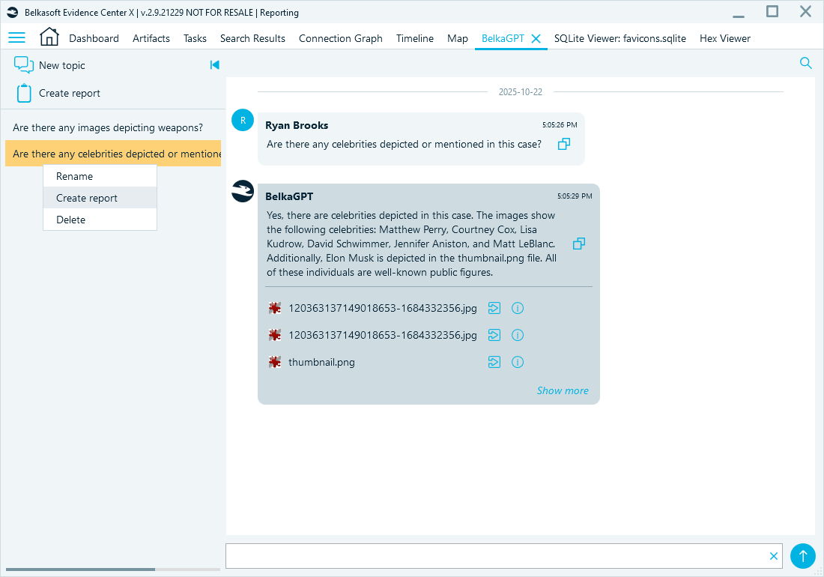
Task: Switch to the Artifacts tab
Action: [x=151, y=38]
